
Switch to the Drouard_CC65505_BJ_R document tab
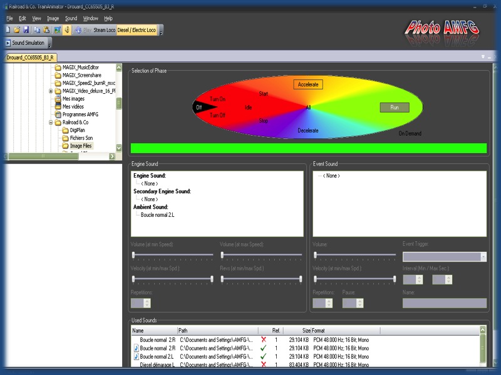point(30,57)
